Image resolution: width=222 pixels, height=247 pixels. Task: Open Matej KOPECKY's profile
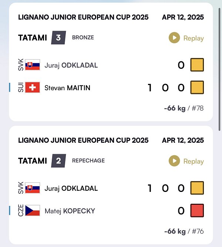[70, 211]
